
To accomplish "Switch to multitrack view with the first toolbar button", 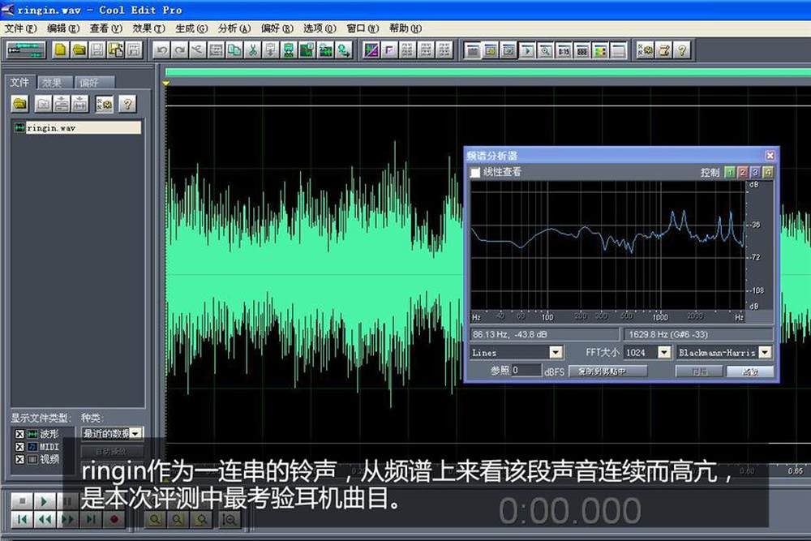I will point(27,50).
